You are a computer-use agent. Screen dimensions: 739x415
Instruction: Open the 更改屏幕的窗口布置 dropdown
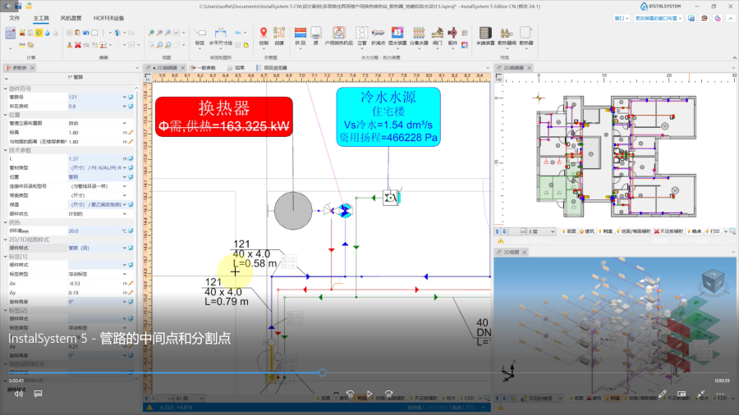pos(659,18)
